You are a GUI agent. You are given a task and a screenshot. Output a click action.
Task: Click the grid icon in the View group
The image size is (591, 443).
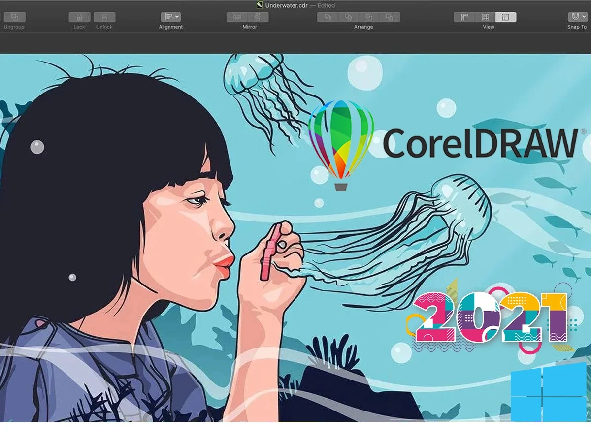click(x=486, y=17)
